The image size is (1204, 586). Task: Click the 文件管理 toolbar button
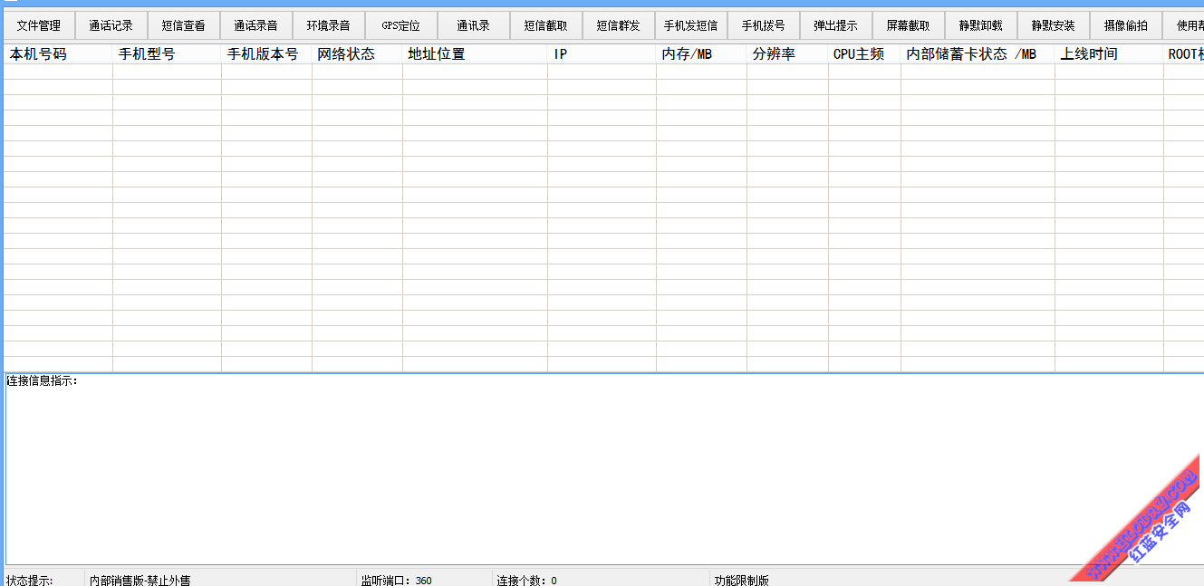tap(39, 25)
